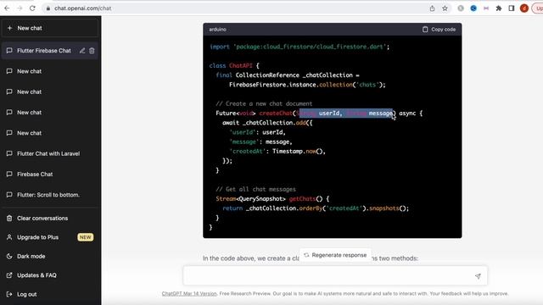Delete Flutter Firebase Chat with trash icon
Image resolution: width=543 pixels, height=305 pixels.
point(92,51)
